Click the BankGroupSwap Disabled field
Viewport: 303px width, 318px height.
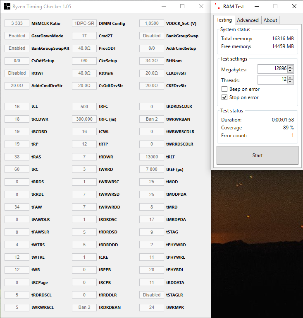tap(152, 36)
